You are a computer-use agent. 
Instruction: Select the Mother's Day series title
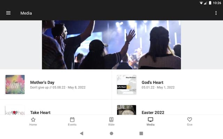42,82
